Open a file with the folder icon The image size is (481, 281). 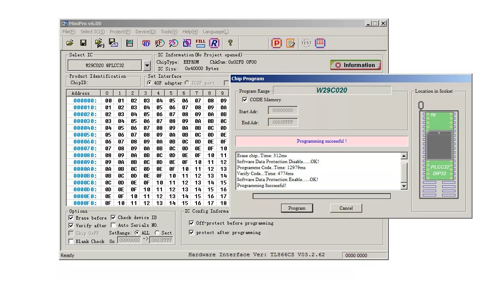[70, 43]
